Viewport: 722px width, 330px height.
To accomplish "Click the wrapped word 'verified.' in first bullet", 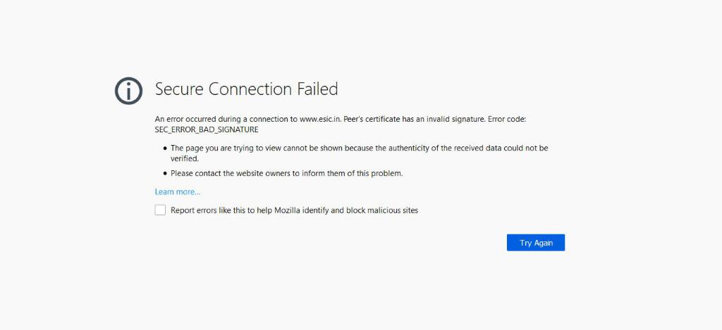I will (x=185, y=159).
